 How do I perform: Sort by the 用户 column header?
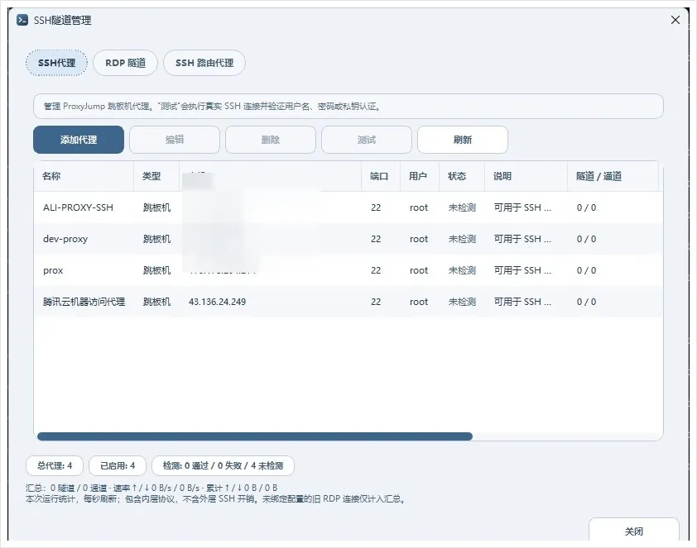(420, 176)
